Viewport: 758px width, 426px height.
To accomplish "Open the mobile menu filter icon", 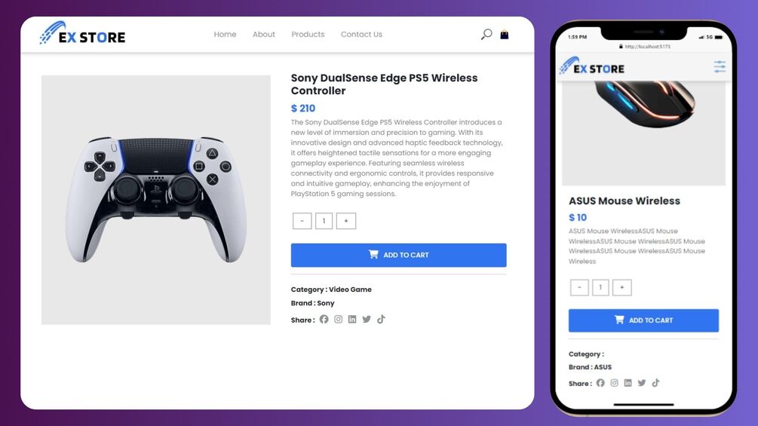I will 720,66.
